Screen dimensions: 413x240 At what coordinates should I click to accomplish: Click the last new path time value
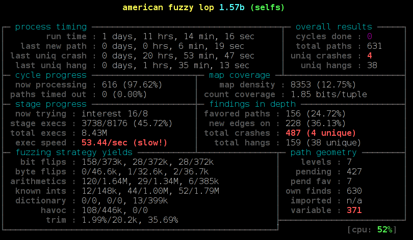[x=173, y=46]
